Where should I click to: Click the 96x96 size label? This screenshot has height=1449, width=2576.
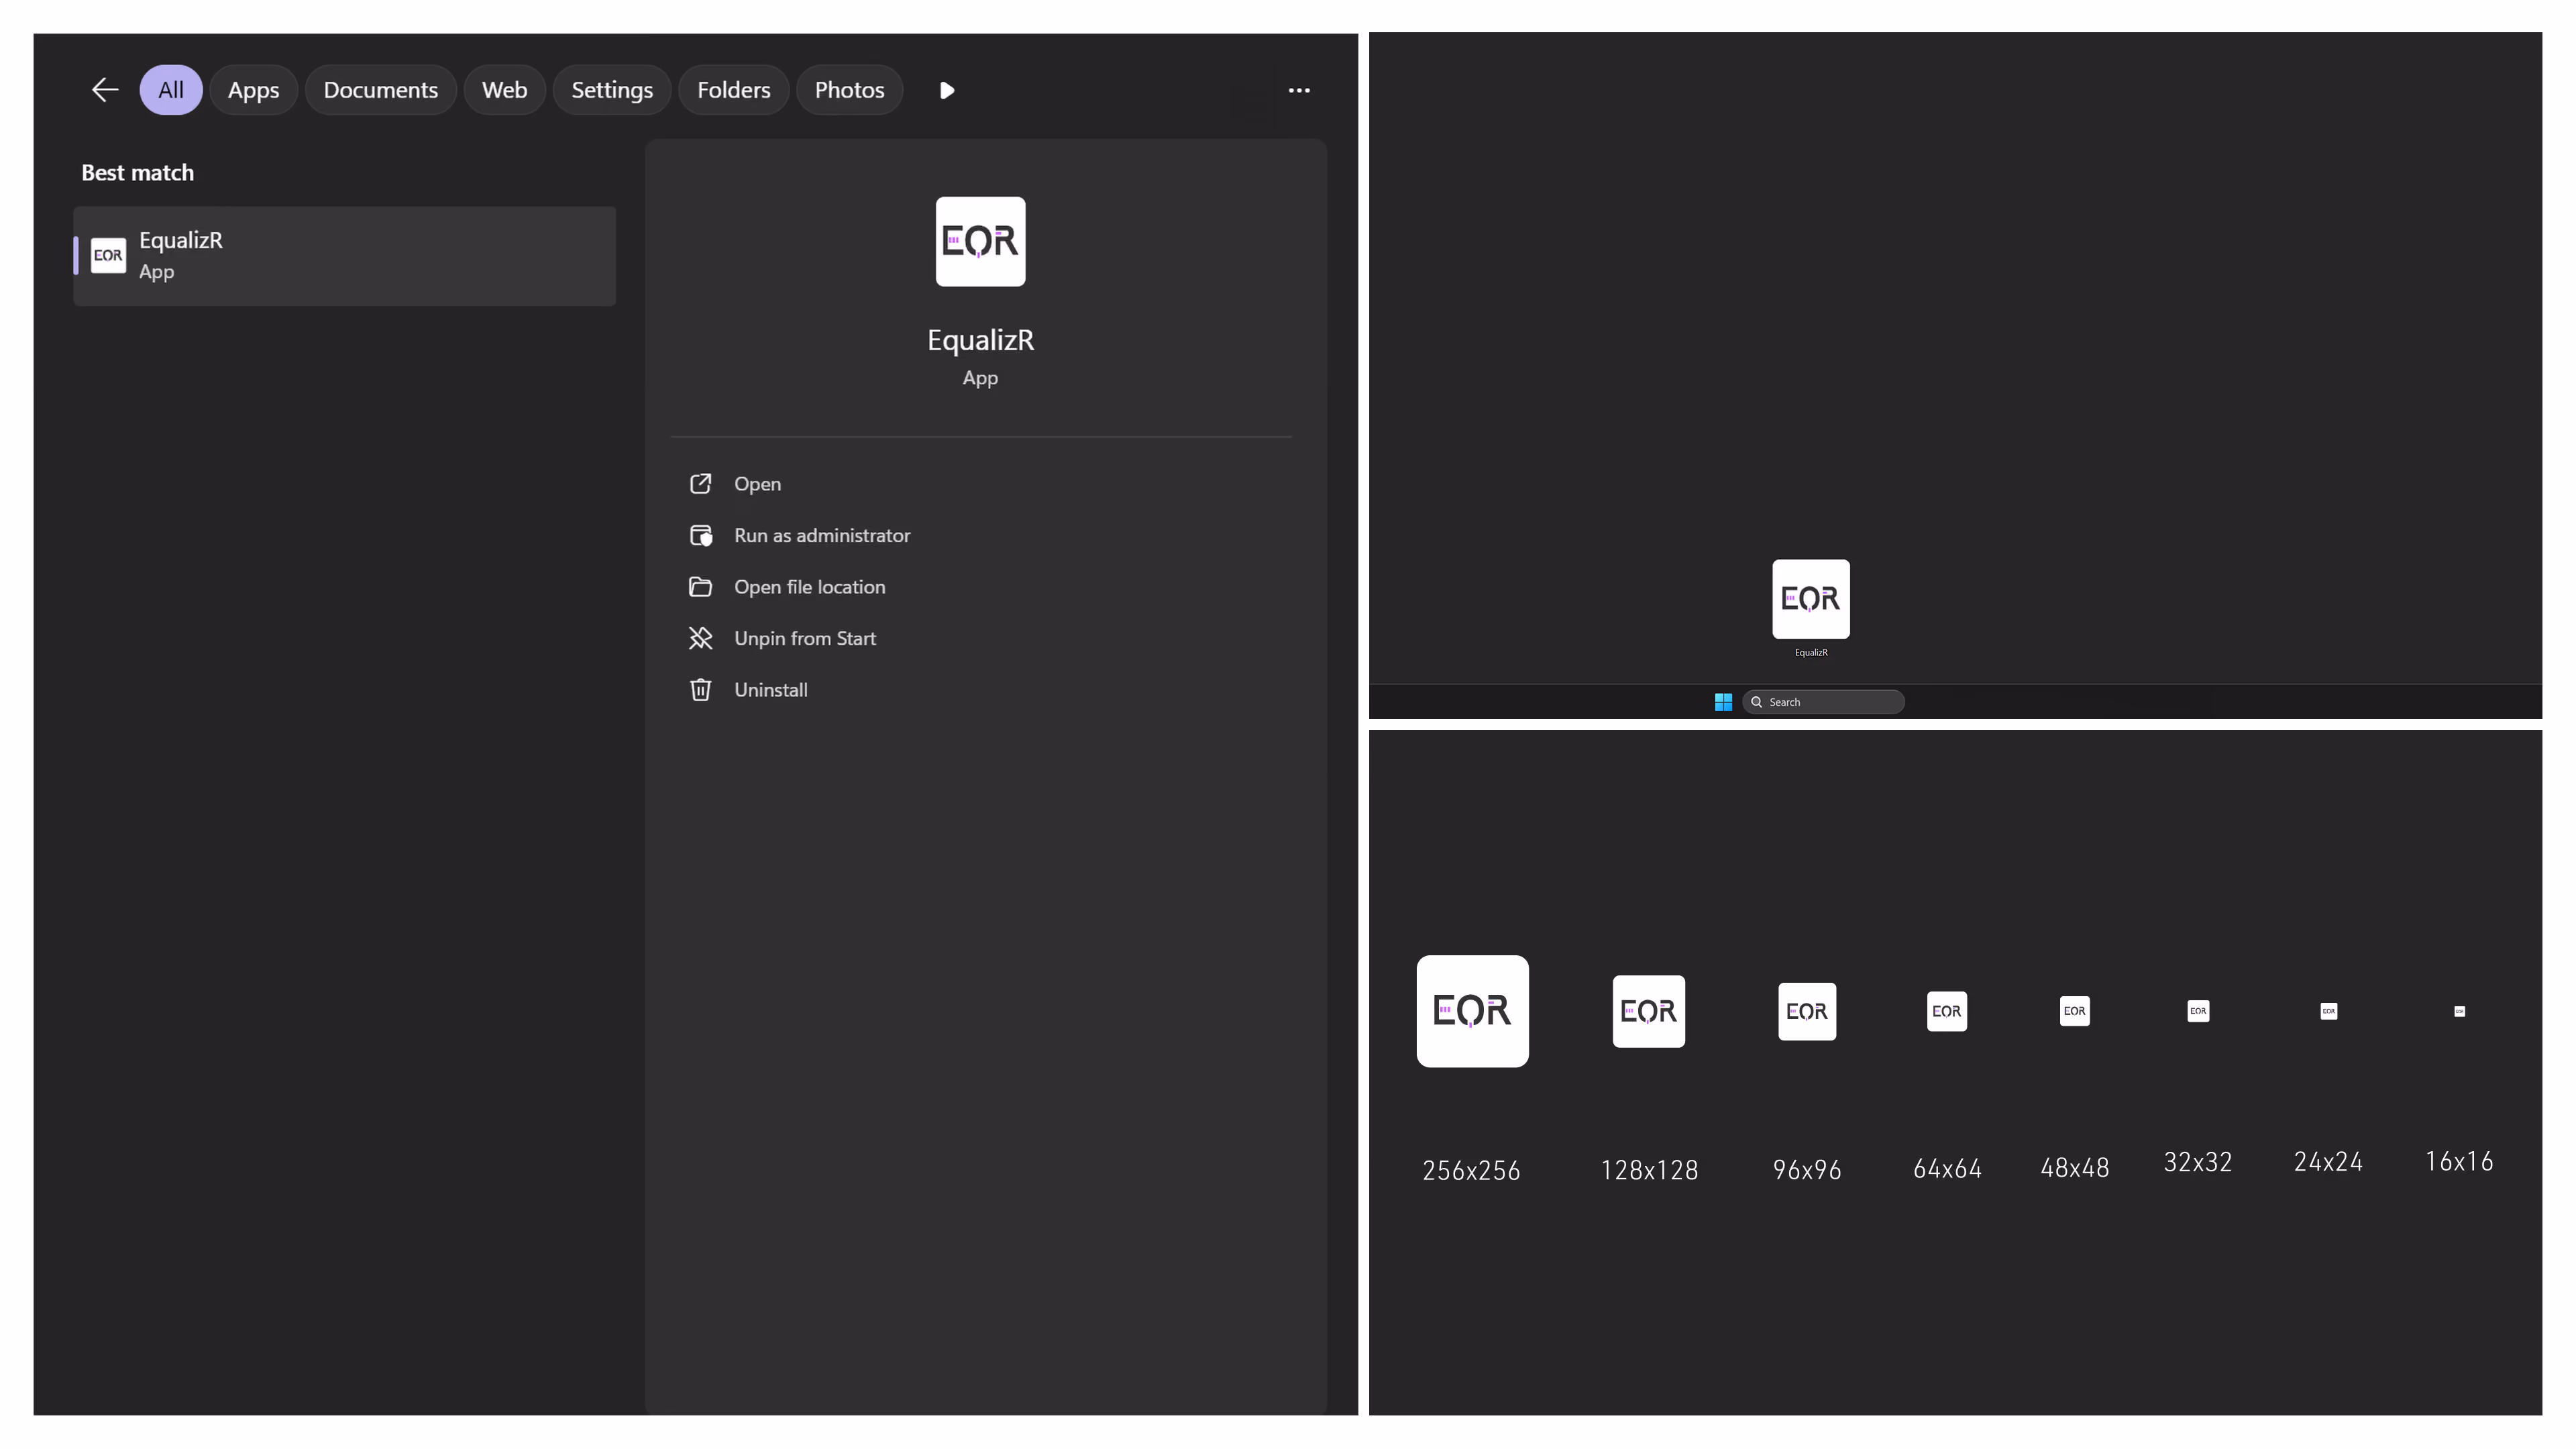click(1807, 1170)
